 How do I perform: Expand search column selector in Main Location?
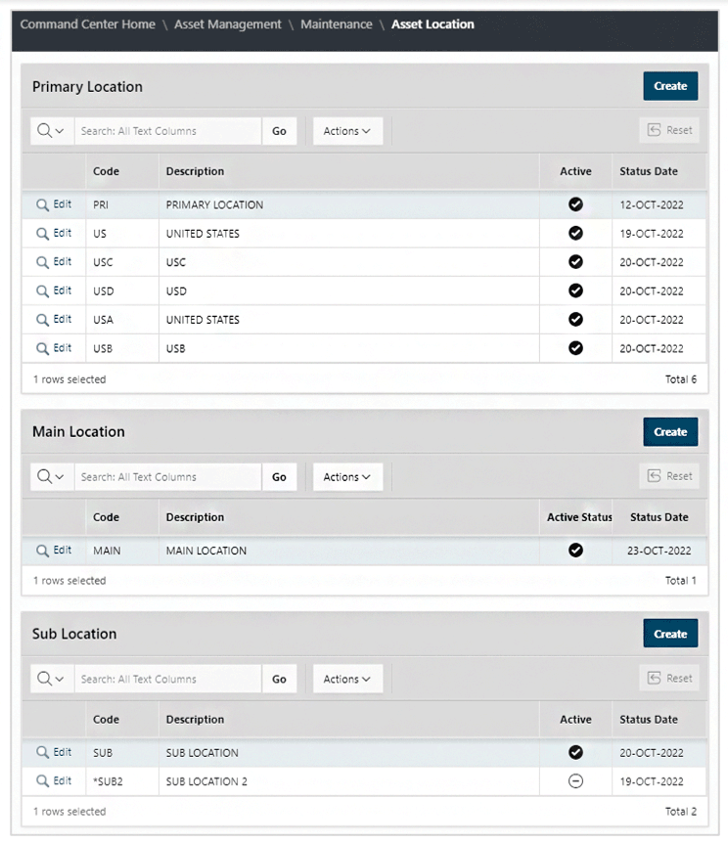point(51,477)
